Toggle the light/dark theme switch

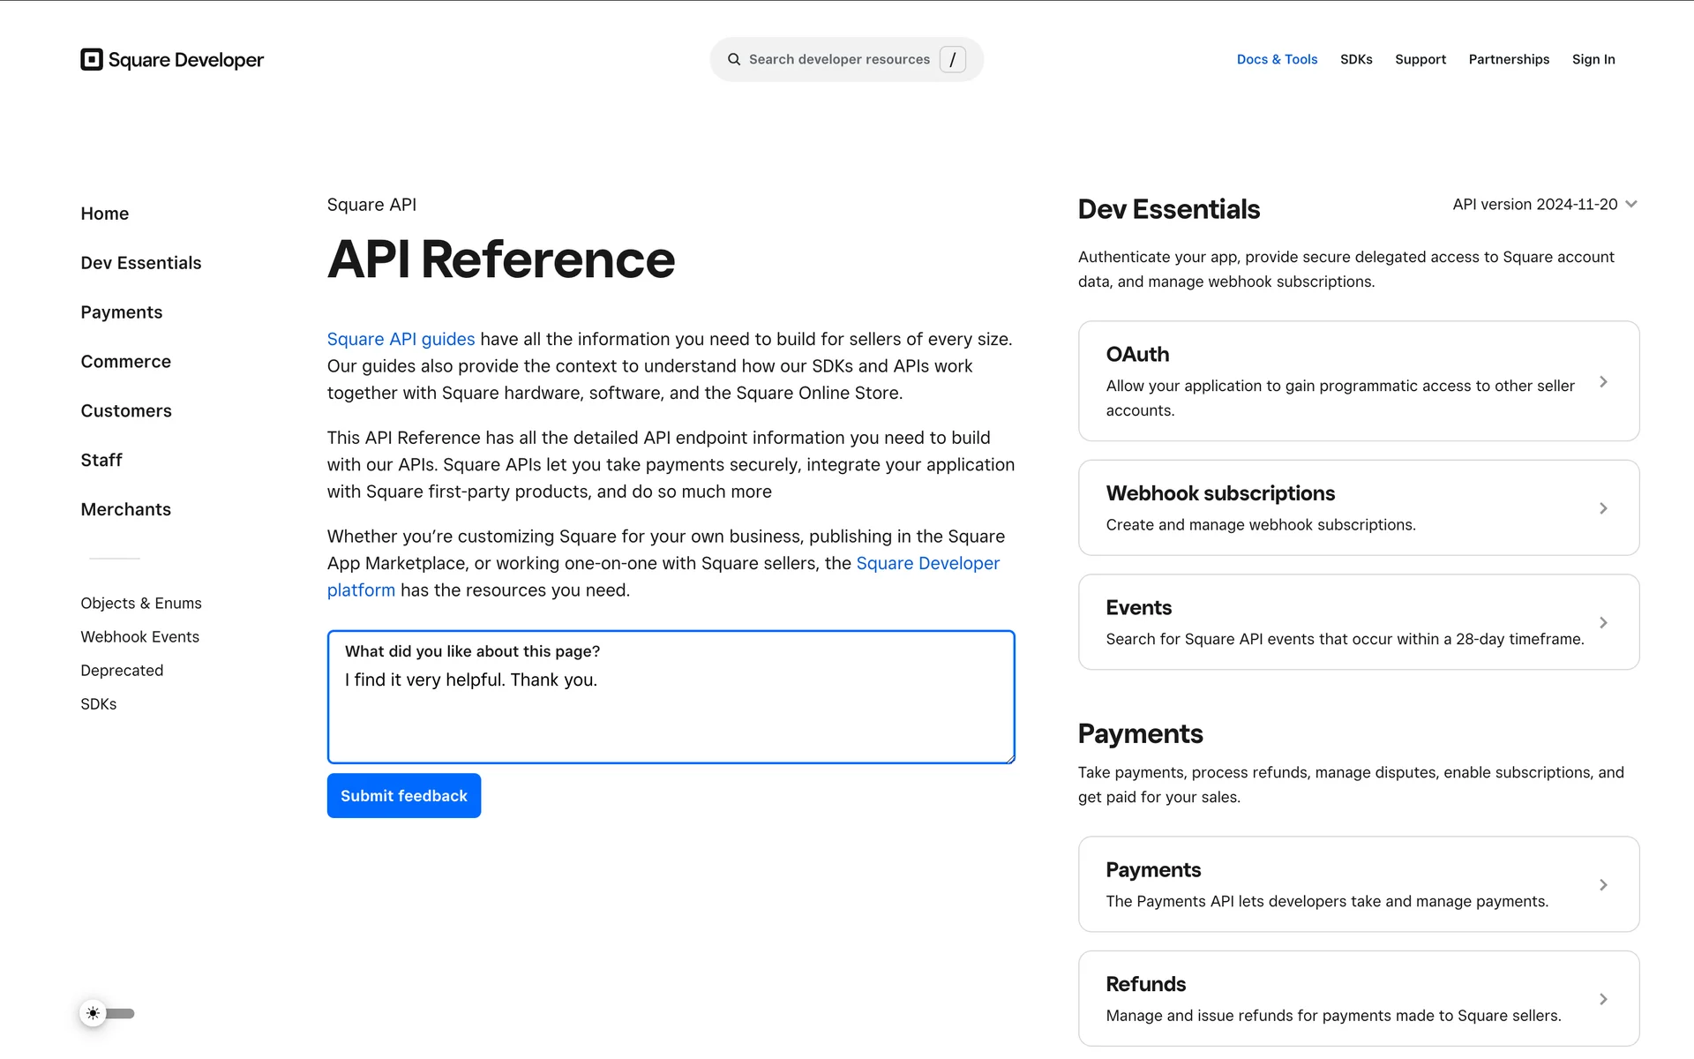(108, 1013)
